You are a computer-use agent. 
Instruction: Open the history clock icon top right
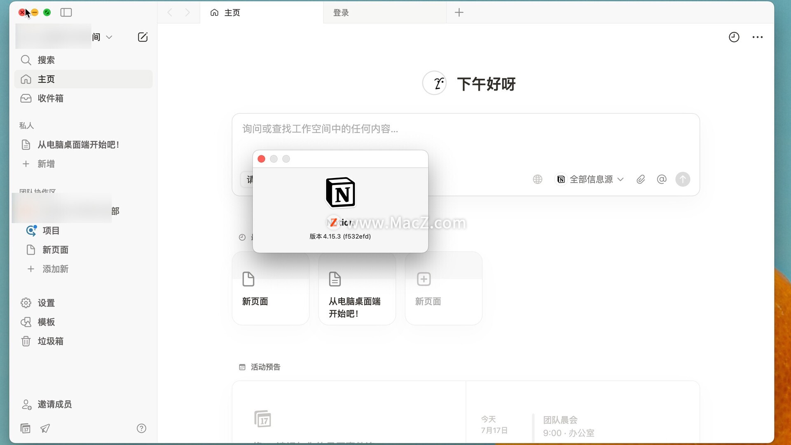[x=734, y=37]
